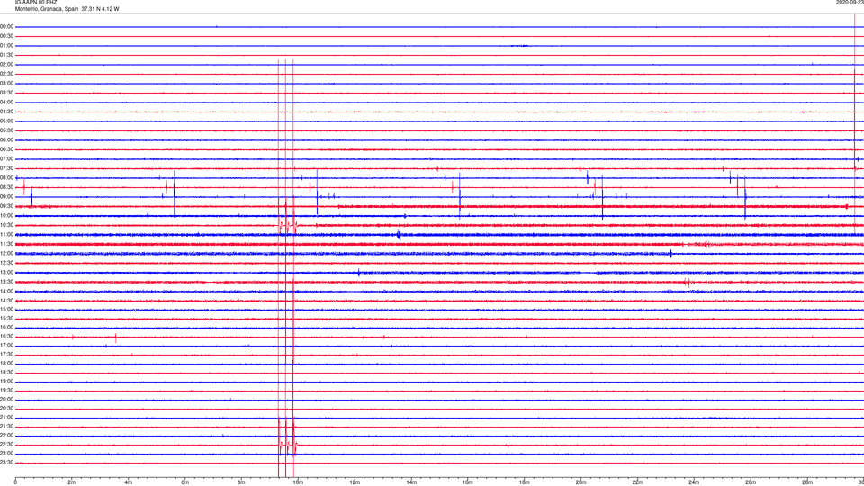Select the 04:00 time row label
This screenshot has width=864, height=486.
tap(6, 102)
